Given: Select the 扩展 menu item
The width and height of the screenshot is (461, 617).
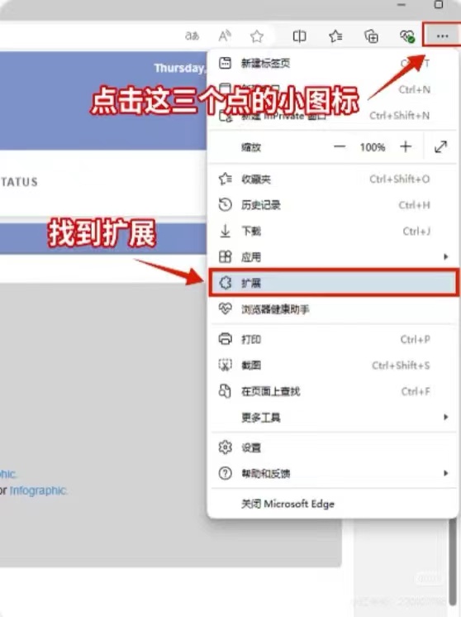Looking at the screenshot, I should 334,283.
